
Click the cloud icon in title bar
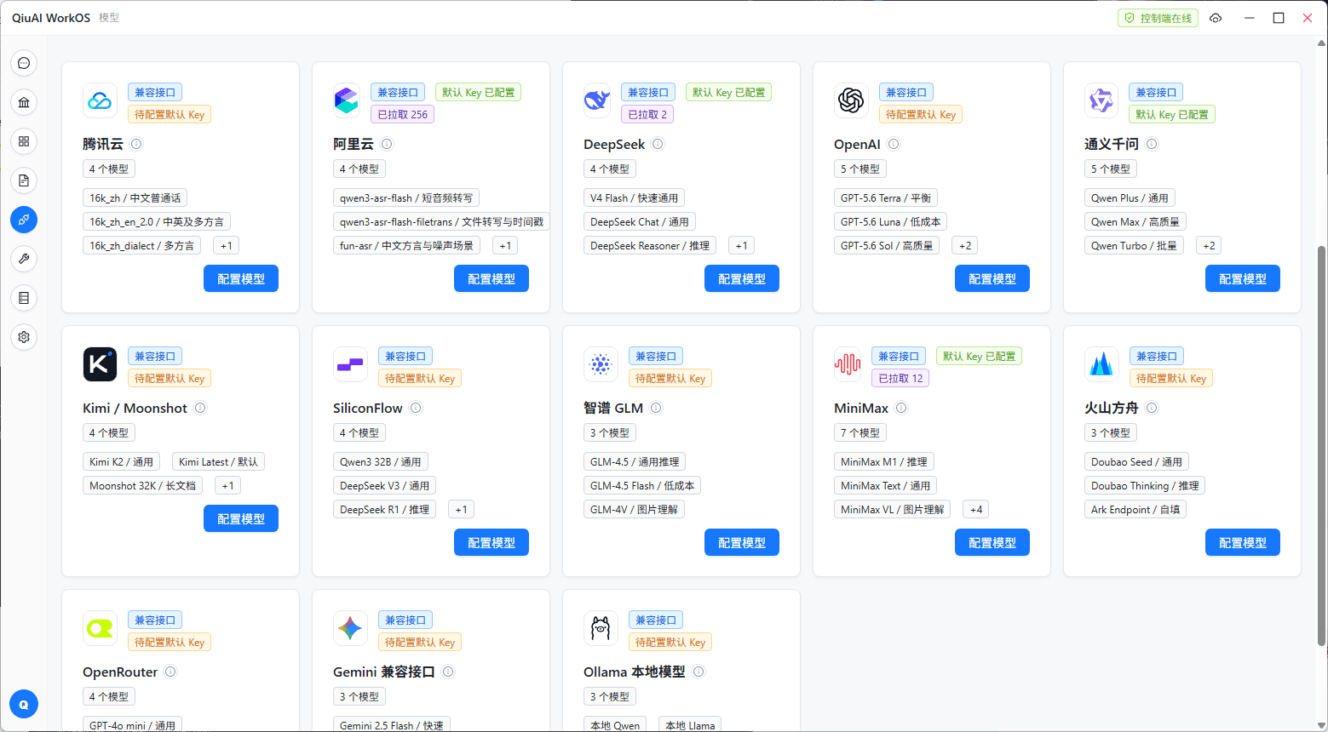(1216, 18)
